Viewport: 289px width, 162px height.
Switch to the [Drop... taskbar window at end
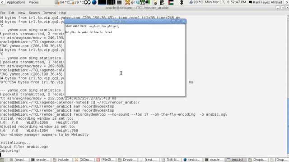pyautogui.click(x=279, y=160)
